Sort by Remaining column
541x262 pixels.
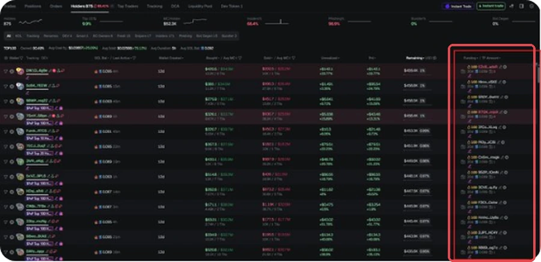point(415,58)
